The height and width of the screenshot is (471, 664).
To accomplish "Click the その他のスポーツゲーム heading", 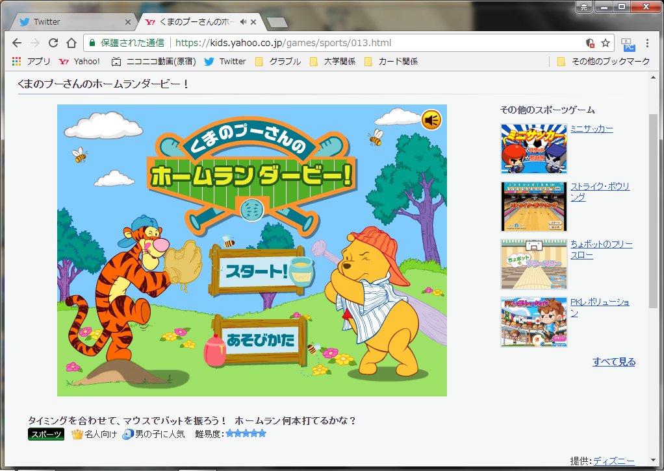I will click(547, 110).
